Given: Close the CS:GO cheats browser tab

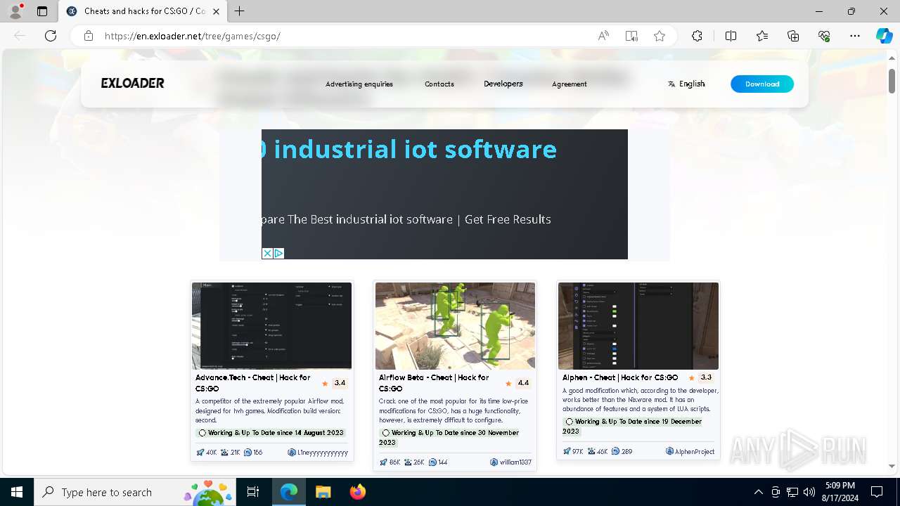Looking at the screenshot, I should click(216, 11).
